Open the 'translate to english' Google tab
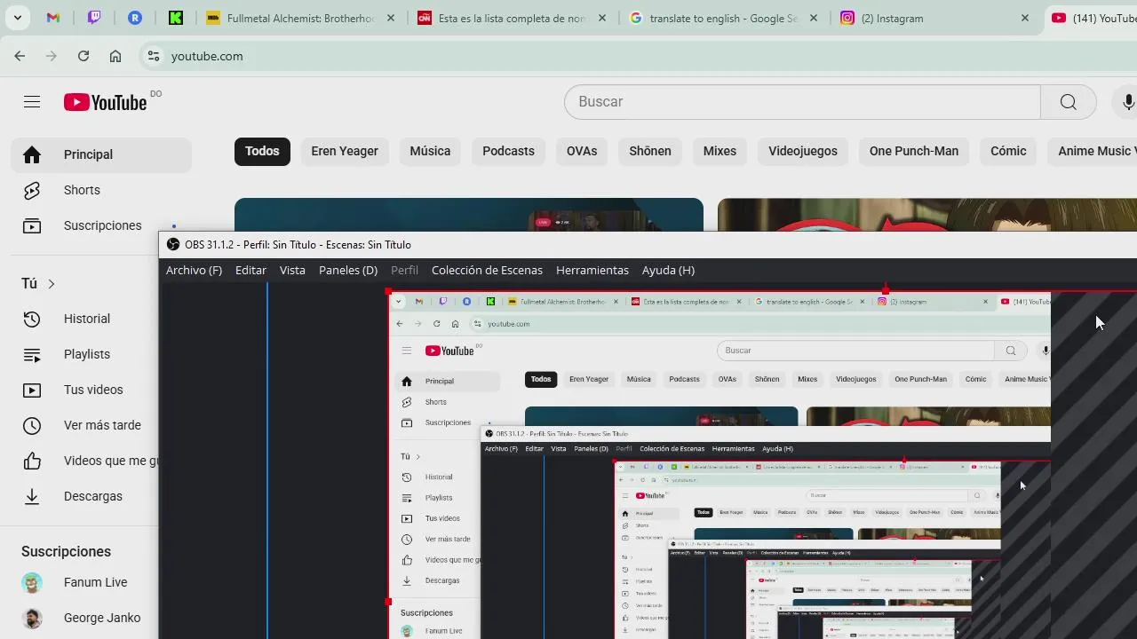Image resolution: width=1137 pixels, height=639 pixels. point(724,18)
